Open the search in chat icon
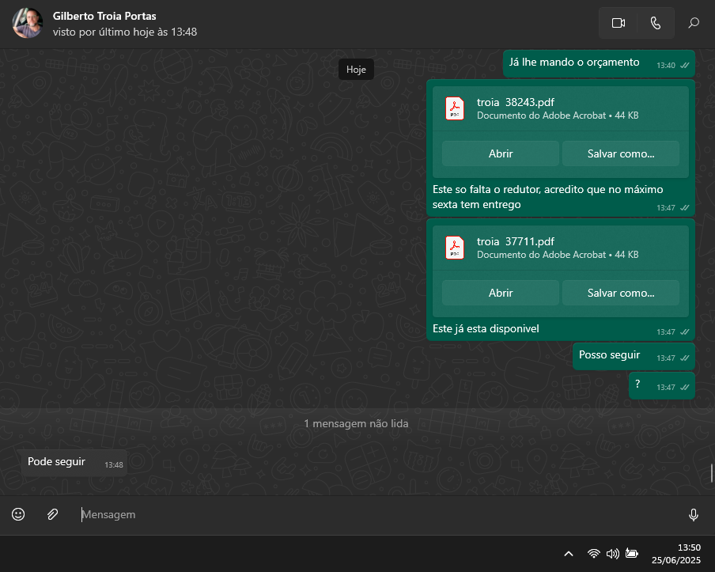 (694, 23)
